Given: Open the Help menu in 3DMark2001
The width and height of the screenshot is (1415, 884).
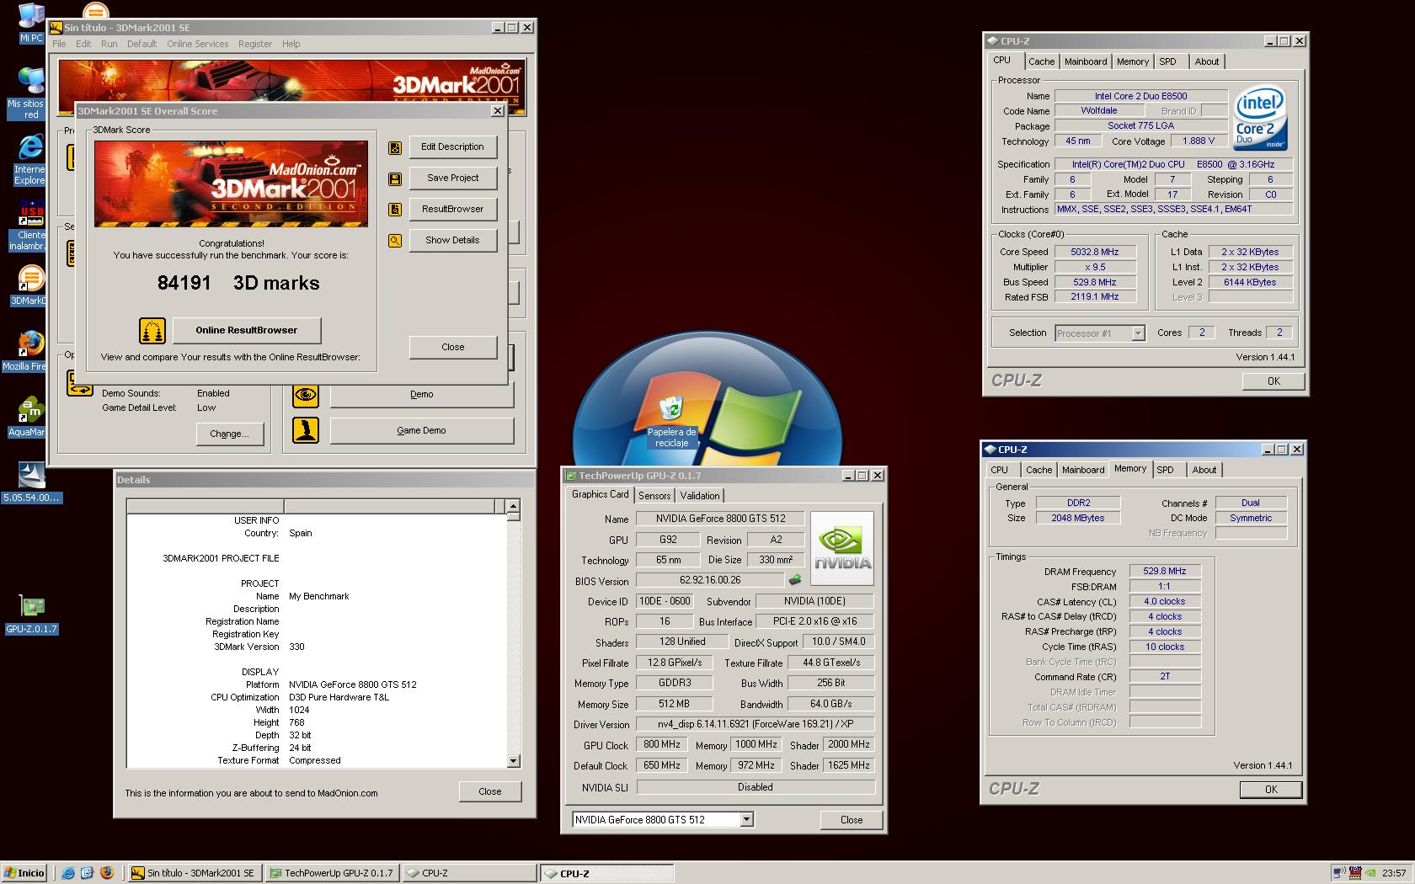Looking at the screenshot, I should point(291,44).
